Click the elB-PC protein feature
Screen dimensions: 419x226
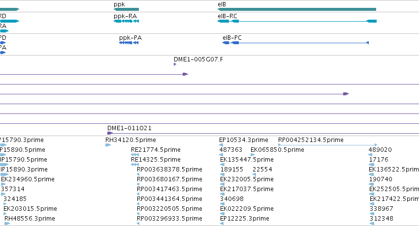(x=296, y=43)
